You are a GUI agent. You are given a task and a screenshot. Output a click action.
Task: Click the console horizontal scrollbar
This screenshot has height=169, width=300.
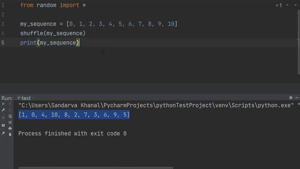tap(96, 168)
